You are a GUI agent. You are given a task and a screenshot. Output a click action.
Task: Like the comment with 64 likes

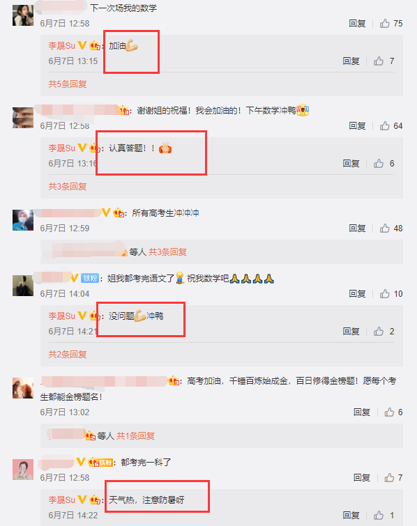(x=384, y=125)
